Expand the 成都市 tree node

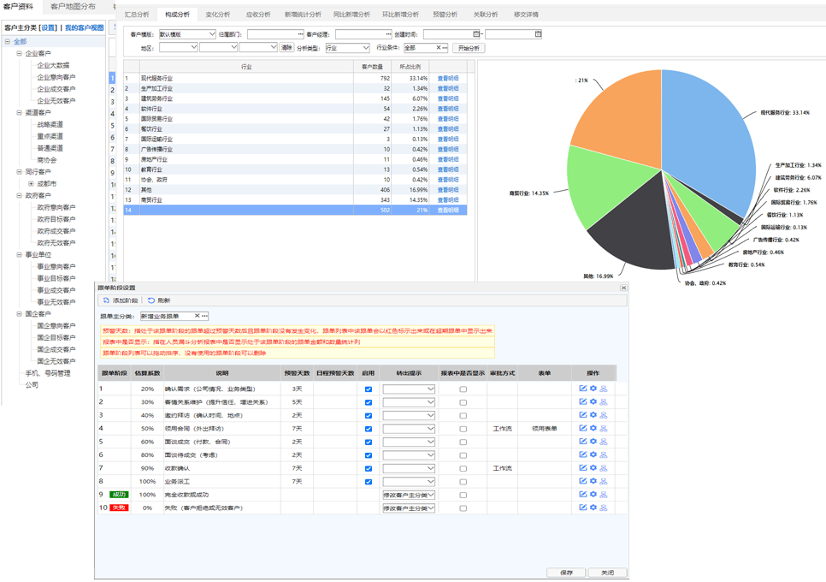tap(31, 184)
